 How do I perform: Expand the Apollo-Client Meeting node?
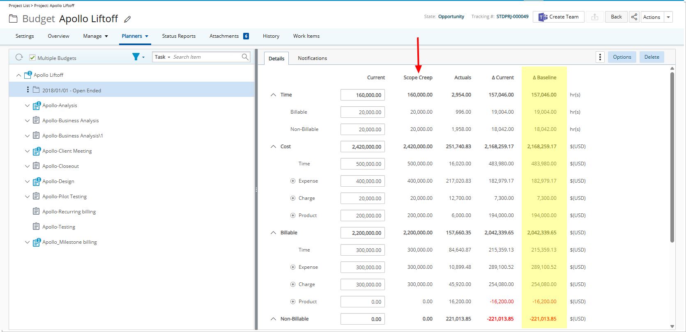[x=27, y=151]
